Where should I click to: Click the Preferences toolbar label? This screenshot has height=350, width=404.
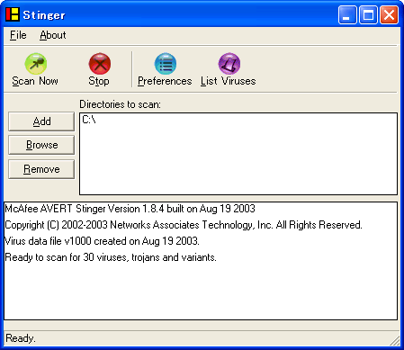(165, 81)
